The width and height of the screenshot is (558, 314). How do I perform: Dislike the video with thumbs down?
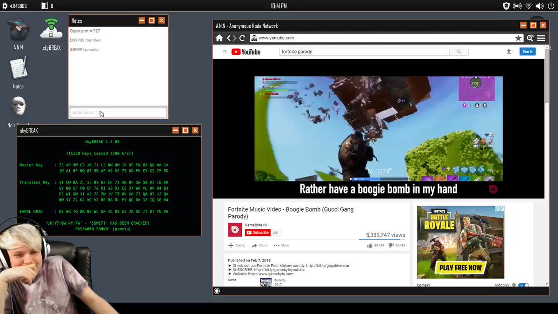coord(391,245)
